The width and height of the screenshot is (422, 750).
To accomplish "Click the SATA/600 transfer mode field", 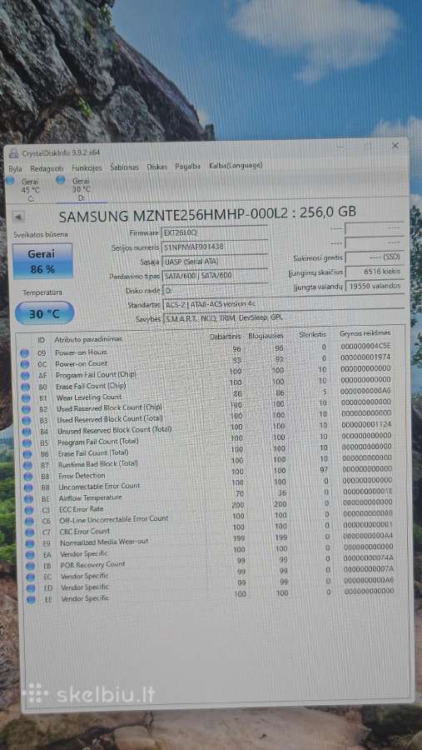I will (x=214, y=276).
